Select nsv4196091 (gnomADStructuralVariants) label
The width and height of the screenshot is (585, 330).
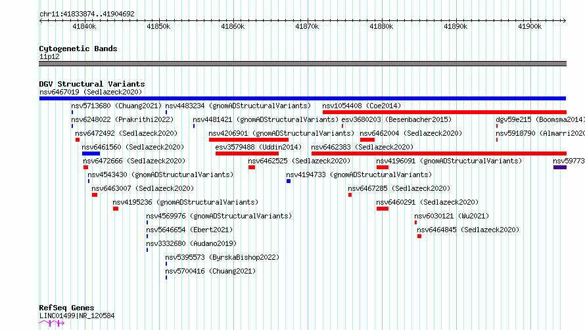pos(449,161)
